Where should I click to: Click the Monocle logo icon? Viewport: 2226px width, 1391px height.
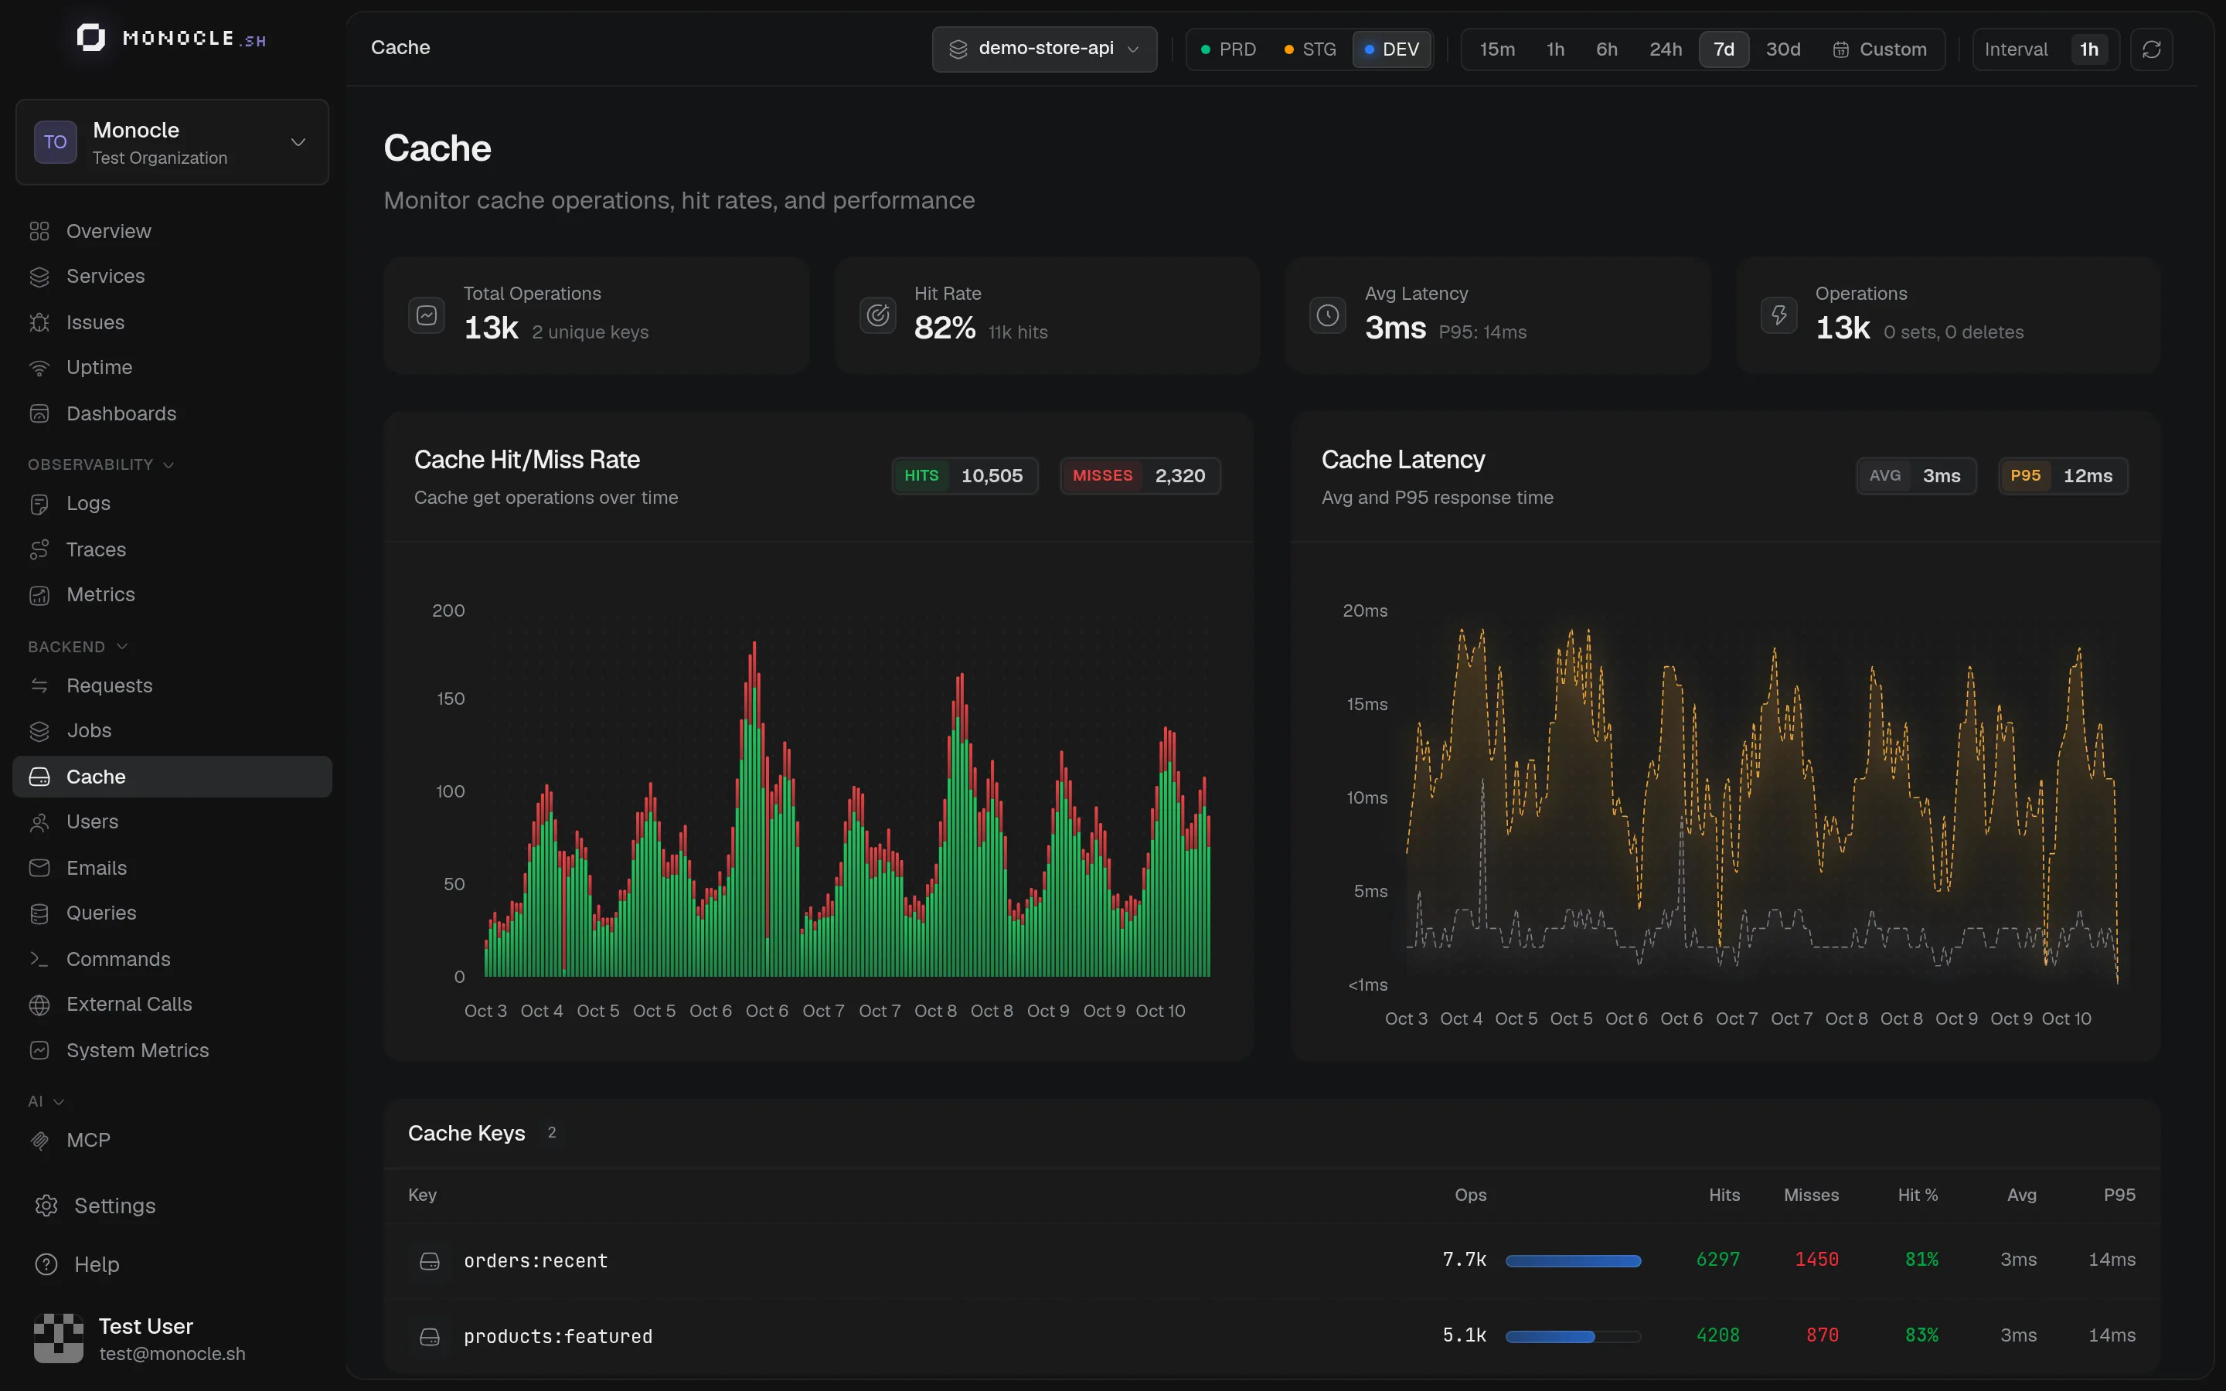90,38
